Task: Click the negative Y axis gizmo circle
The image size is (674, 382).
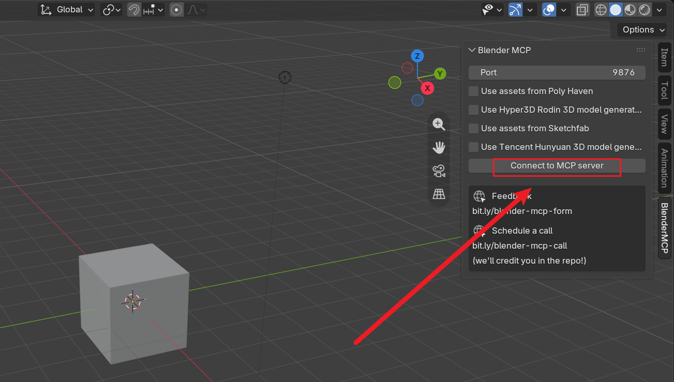Action: pyautogui.click(x=395, y=82)
